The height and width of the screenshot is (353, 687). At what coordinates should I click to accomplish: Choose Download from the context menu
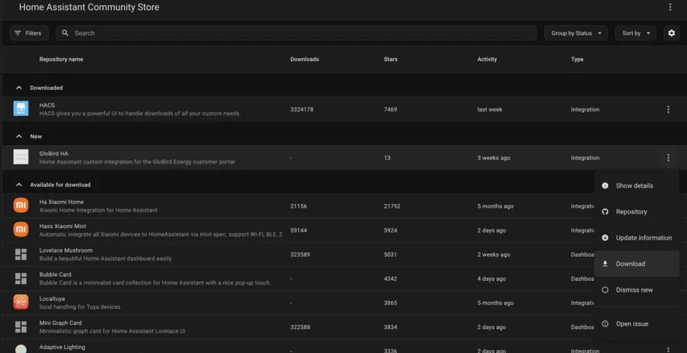click(x=636, y=264)
